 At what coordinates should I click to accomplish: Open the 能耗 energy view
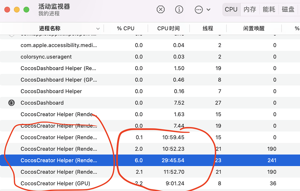tap(269, 9)
